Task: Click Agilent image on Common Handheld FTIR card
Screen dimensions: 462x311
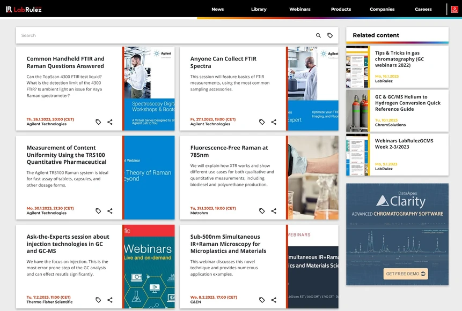Action: pos(149,88)
